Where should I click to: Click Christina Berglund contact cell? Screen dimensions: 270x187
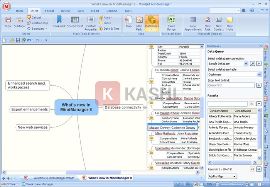point(245,139)
